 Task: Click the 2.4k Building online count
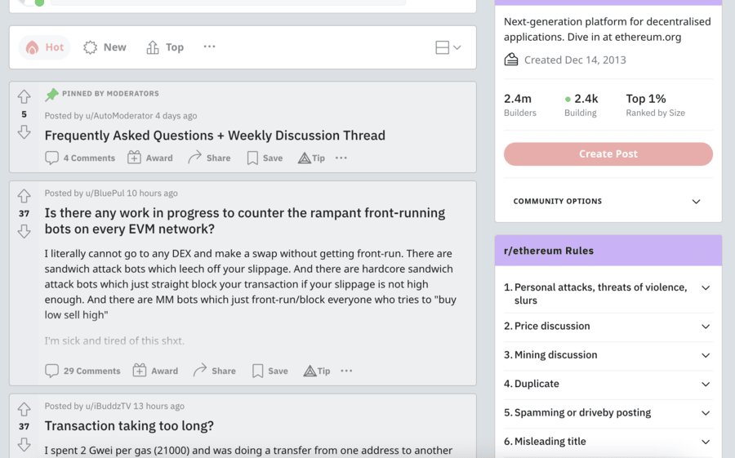pyautogui.click(x=581, y=105)
